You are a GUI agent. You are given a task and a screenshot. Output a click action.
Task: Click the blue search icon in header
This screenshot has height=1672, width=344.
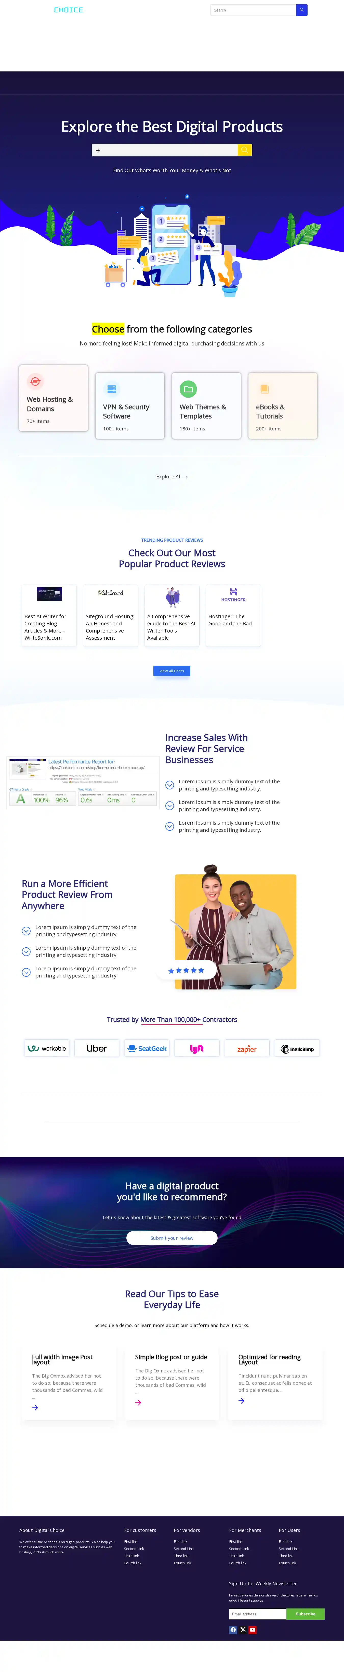coord(301,10)
